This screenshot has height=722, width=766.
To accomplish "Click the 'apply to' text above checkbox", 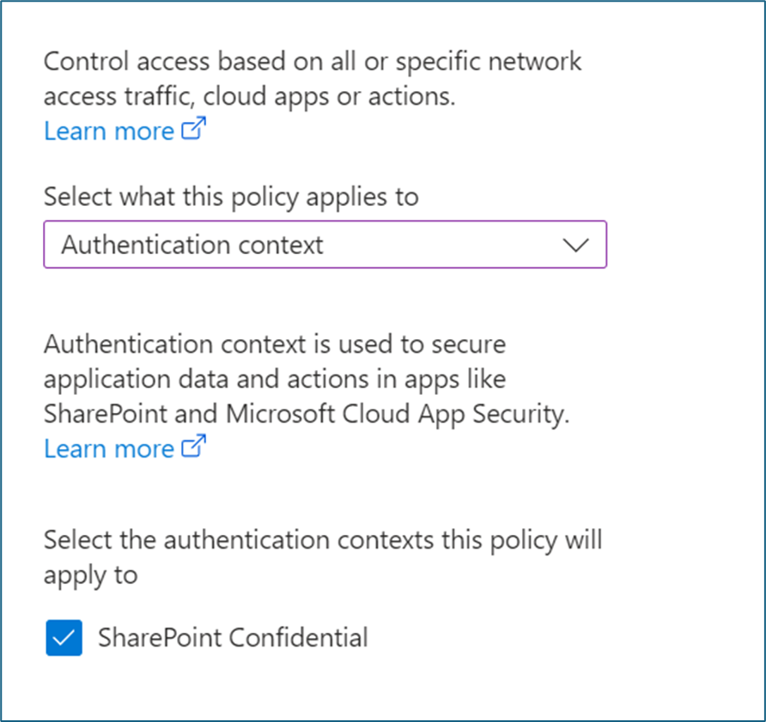I will (x=90, y=574).
